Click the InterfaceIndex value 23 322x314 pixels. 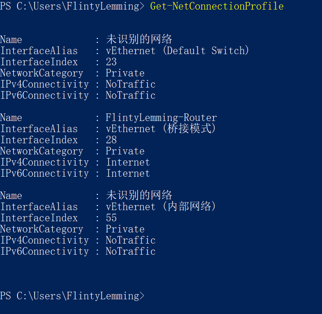coord(111,62)
